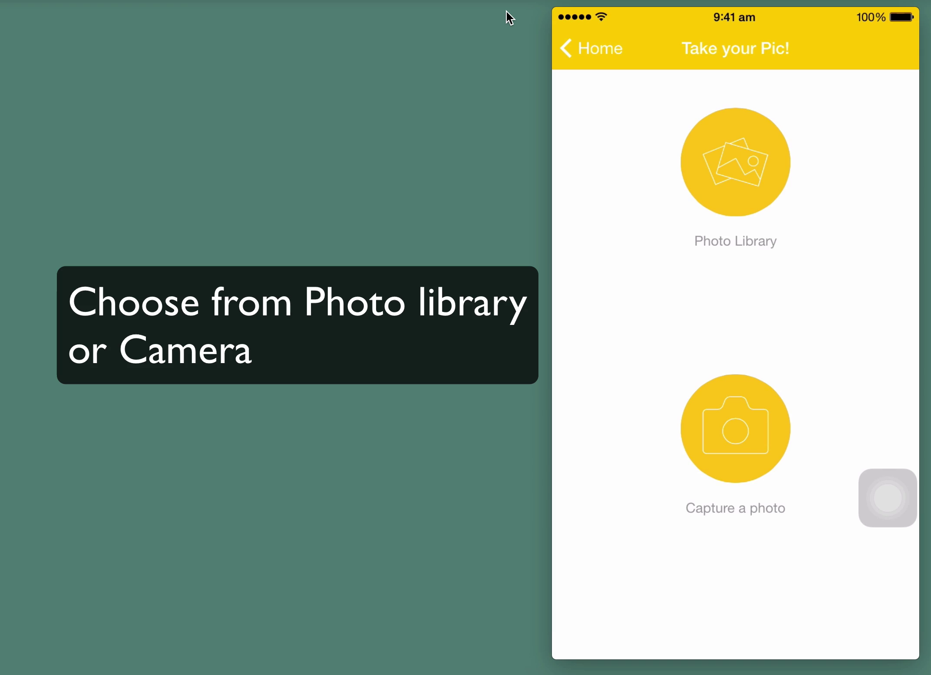Tap the camera circular icon

click(x=735, y=428)
